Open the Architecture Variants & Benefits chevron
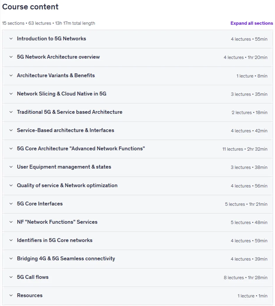This screenshot has width=275, height=306. click(x=11, y=75)
